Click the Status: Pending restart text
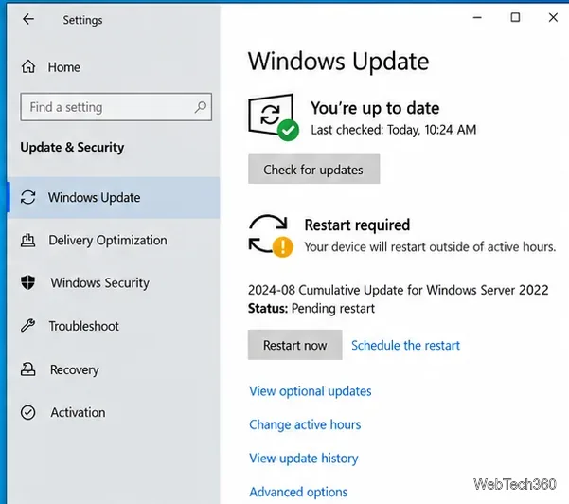This screenshot has width=569, height=504. [x=311, y=308]
